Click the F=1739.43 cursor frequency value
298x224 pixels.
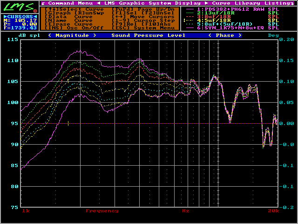click(x=20, y=28)
